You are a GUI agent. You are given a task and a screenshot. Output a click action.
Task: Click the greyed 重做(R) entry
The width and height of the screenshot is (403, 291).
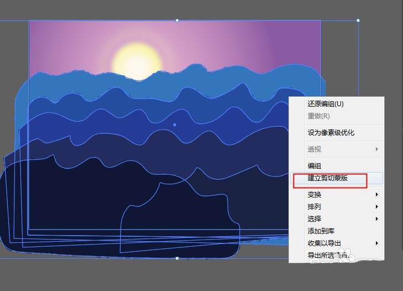tap(337, 116)
